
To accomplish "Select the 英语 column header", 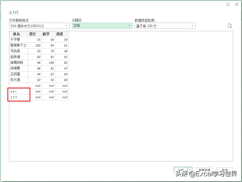I will (x=59, y=34).
